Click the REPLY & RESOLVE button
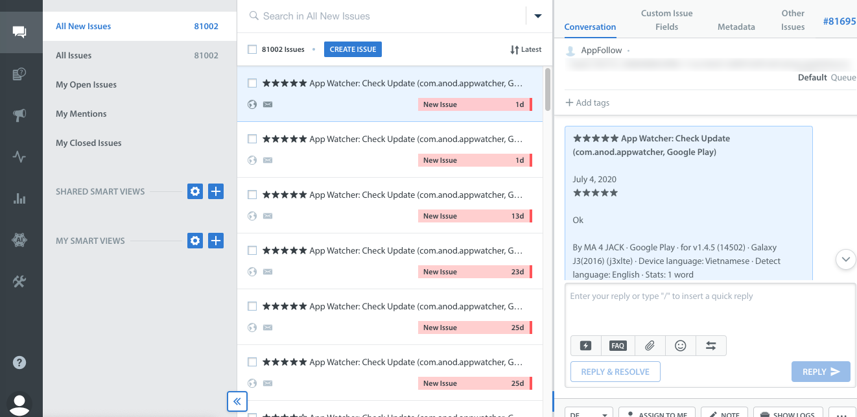857x417 pixels. (615, 372)
